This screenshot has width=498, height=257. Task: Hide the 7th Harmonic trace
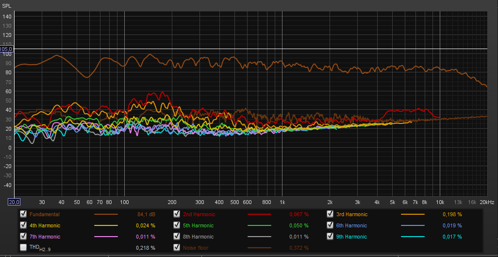(23, 237)
